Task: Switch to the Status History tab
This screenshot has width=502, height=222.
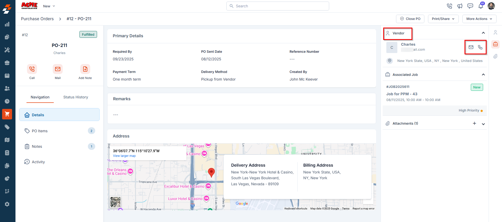Action: (x=76, y=97)
